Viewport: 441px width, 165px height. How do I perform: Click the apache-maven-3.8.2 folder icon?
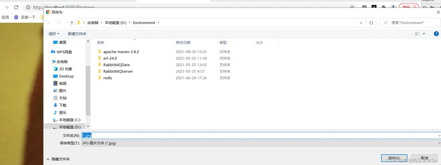(x=99, y=51)
